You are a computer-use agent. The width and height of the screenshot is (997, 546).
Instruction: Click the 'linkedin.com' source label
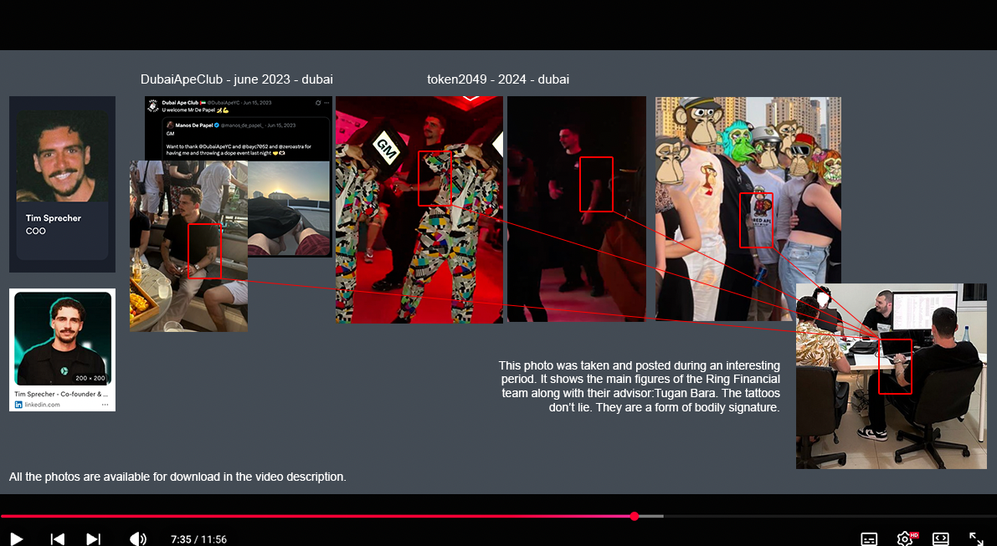point(42,405)
